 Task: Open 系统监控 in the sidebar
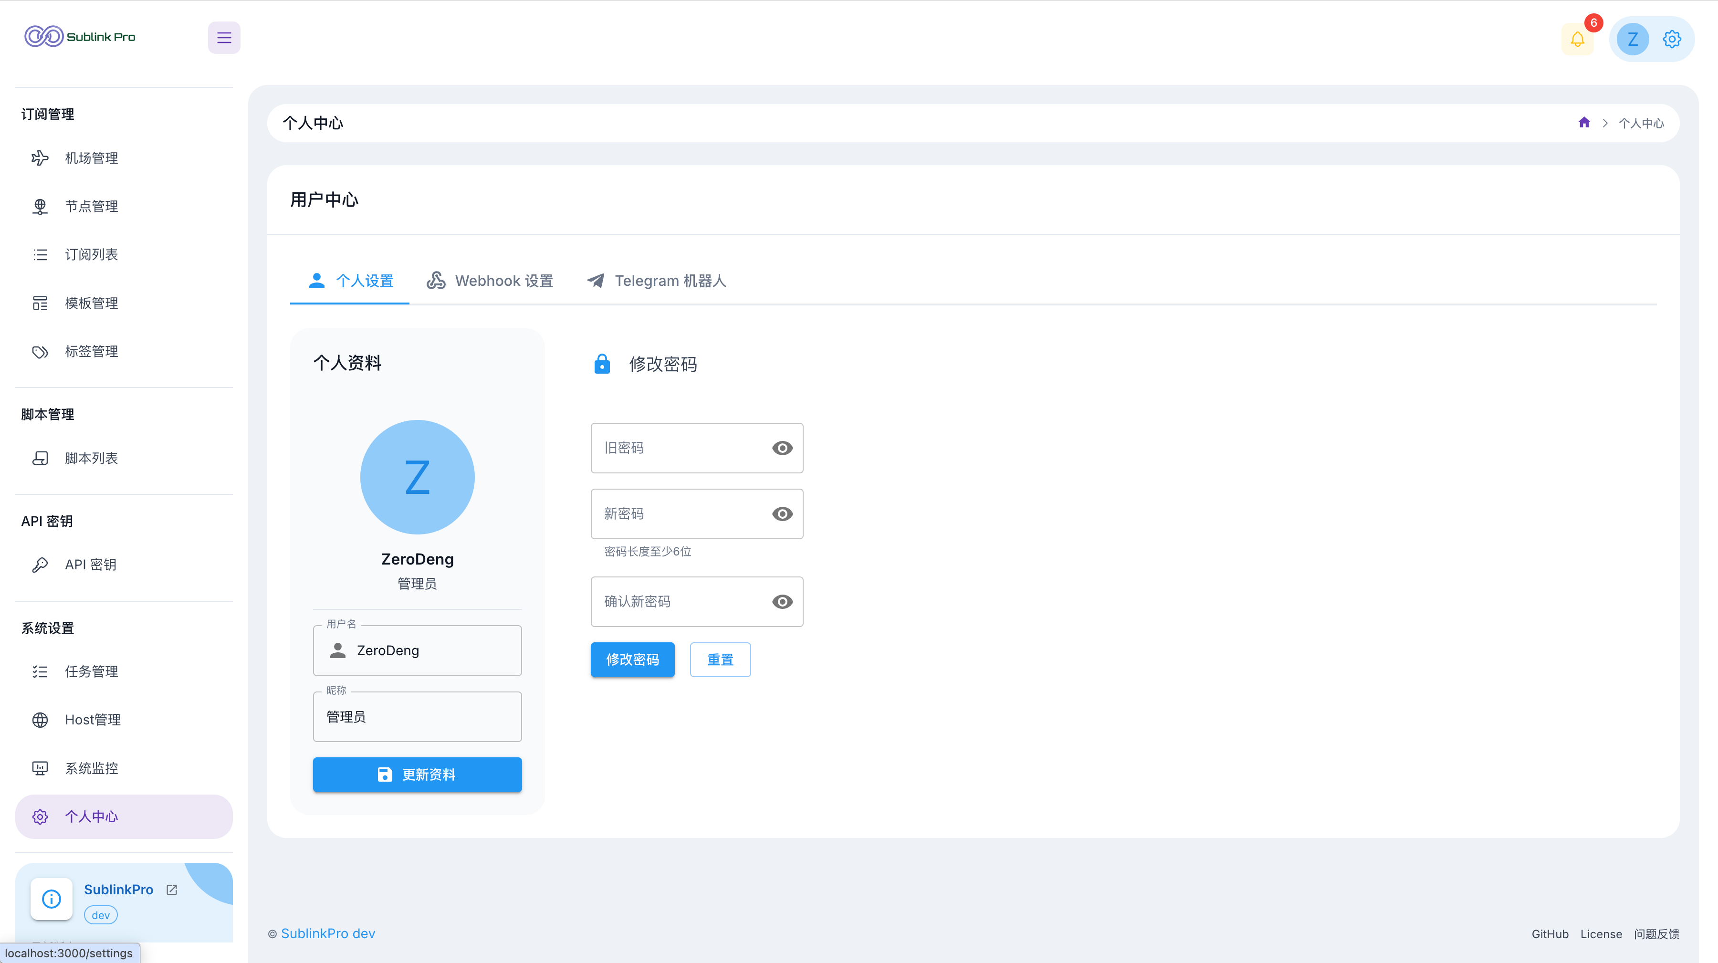pos(124,768)
